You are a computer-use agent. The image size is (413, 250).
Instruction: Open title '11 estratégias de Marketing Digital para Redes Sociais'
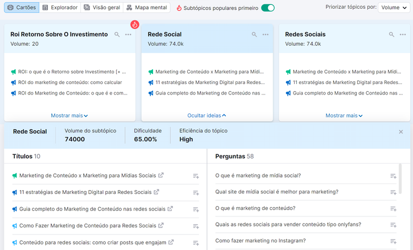click(85, 192)
